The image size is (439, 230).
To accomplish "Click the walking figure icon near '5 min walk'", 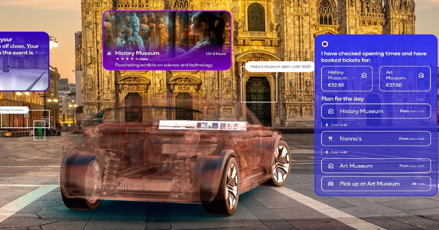I will 326,152.
